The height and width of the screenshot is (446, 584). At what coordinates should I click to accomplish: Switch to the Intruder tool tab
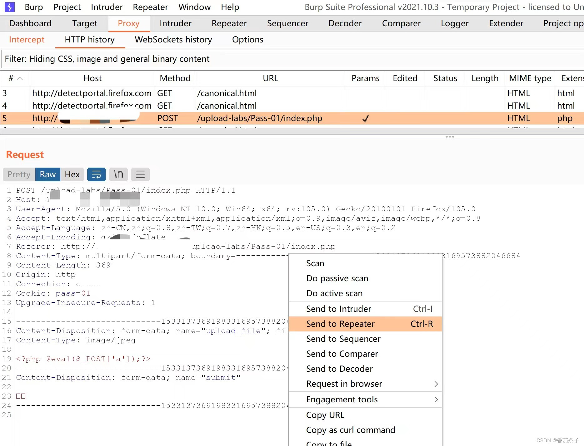tap(175, 23)
